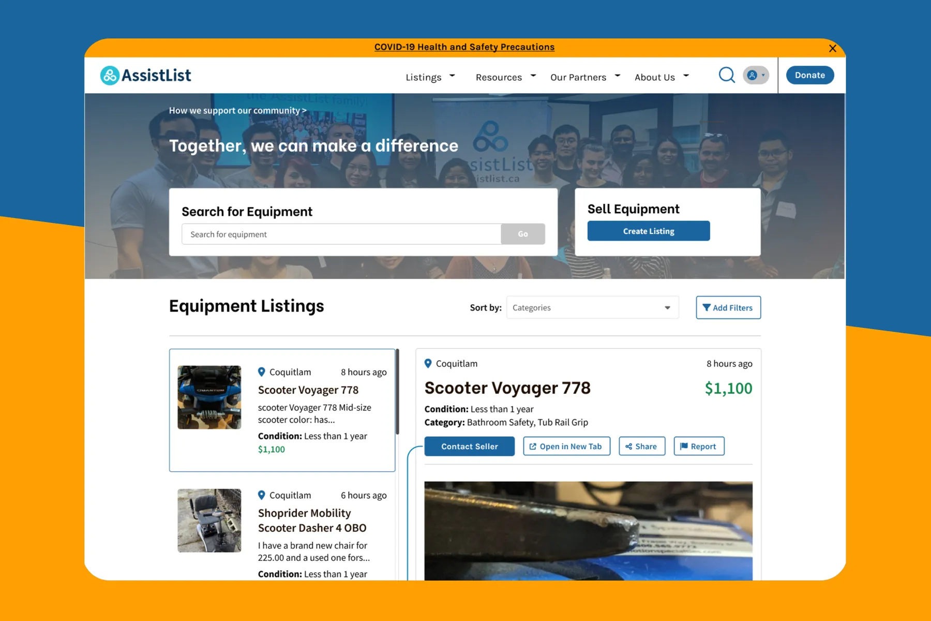Screen dimensions: 931x621
Task: Click the $1,100 price in detail panel
Action: point(728,388)
